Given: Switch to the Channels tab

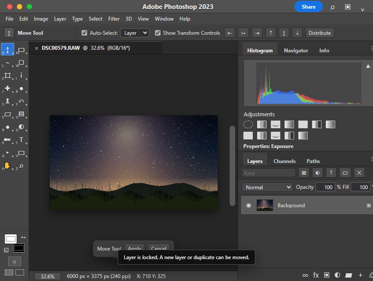Looking at the screenshot, I should (285, 161).
